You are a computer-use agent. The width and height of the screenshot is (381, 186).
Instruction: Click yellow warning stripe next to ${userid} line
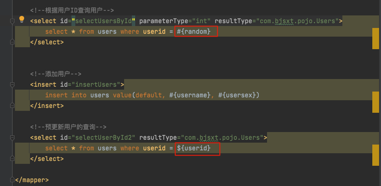pyautogui.click(x=375, y=155)
